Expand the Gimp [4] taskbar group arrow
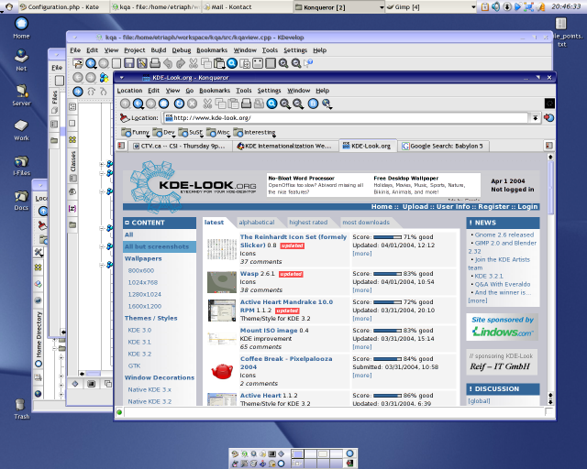 473,7
